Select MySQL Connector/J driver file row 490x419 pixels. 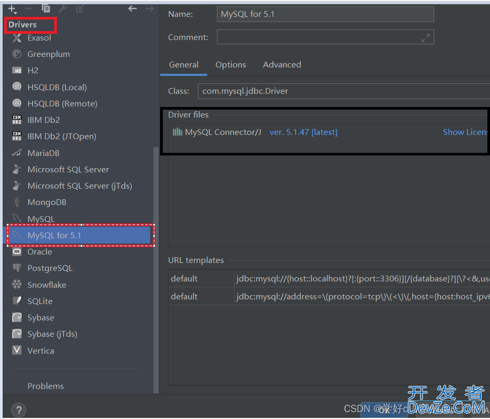(x=328, y=132)
